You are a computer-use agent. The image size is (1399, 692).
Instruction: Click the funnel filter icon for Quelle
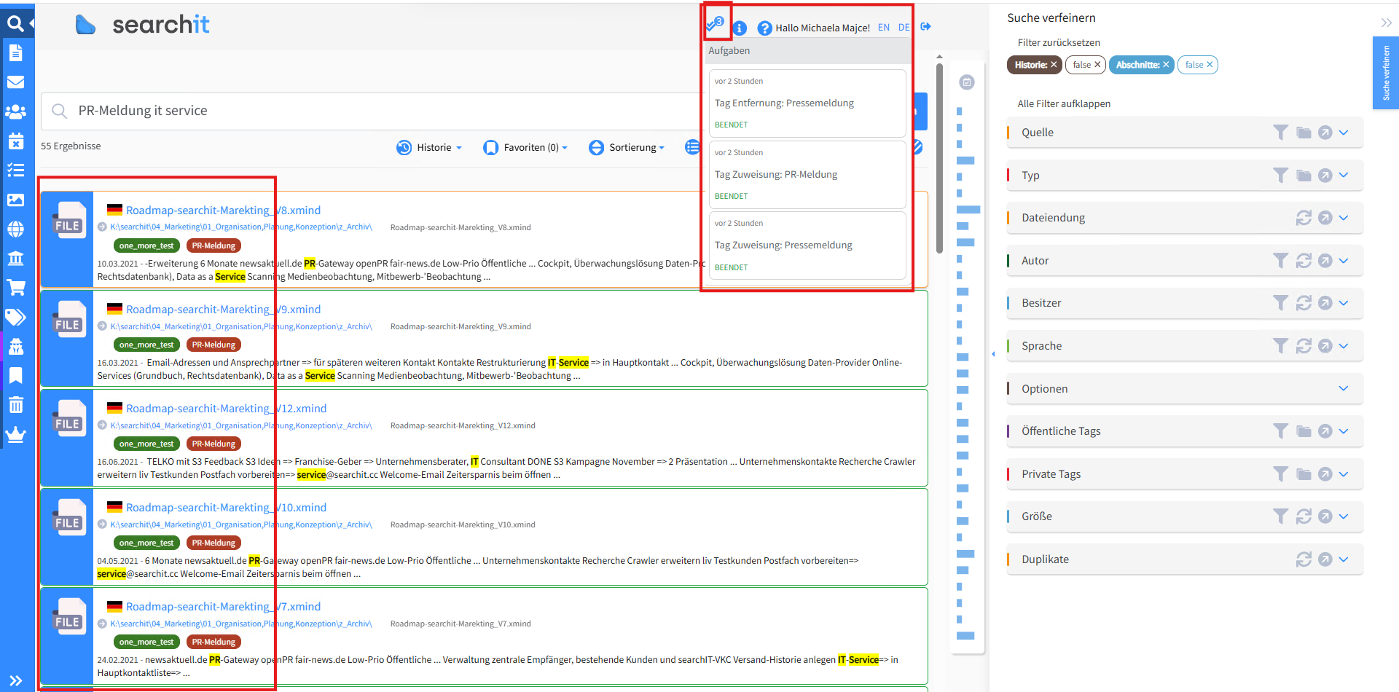[1280, 133]
